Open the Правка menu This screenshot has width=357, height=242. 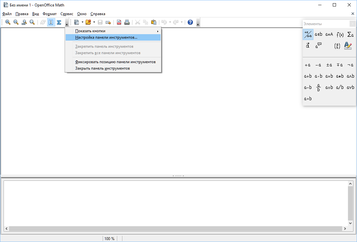(22, 14)
